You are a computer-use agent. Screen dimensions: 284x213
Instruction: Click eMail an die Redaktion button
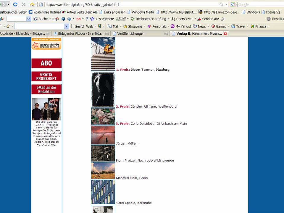click(x=46, y=89)
